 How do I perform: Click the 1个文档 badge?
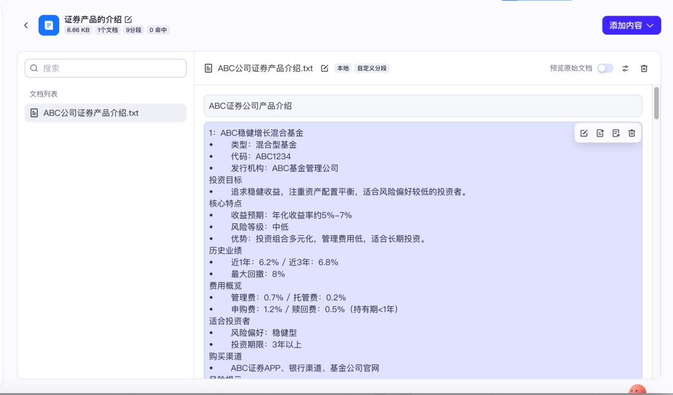coord(107,30)
